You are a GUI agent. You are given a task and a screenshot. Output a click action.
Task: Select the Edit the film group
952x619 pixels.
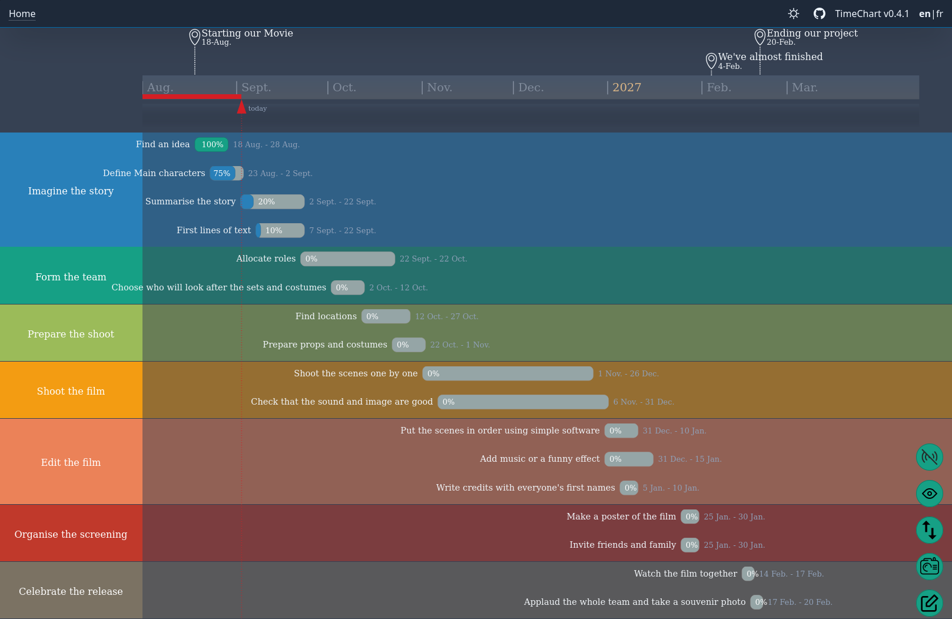[x=71, y=462]
